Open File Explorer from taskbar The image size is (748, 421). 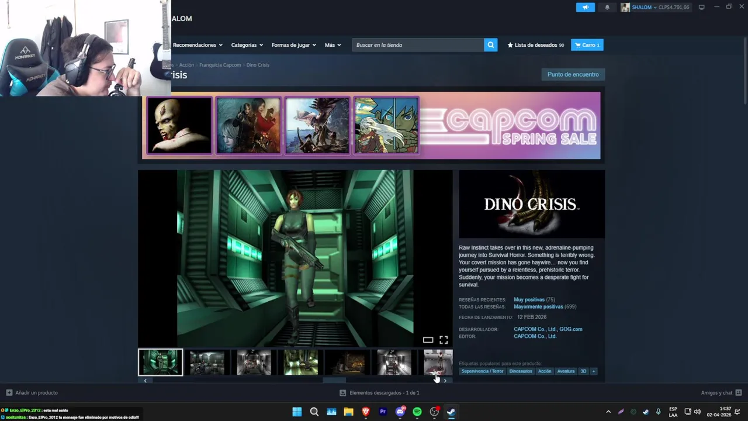pyautogui.click(x=348, y=412)
